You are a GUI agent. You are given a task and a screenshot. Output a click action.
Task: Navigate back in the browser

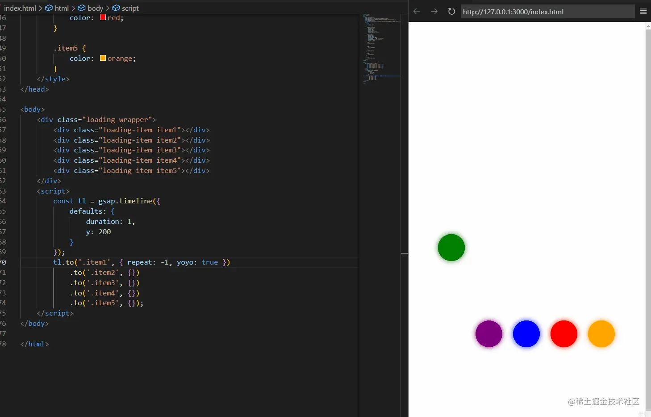point(416,11)
